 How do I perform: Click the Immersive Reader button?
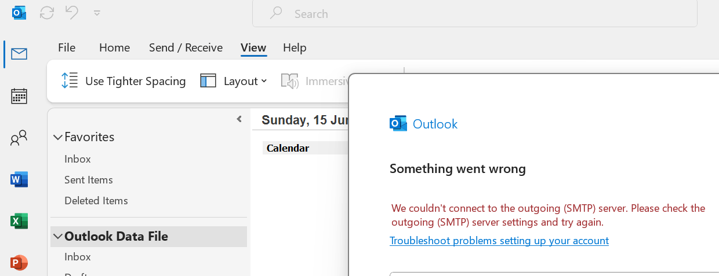(x=316, y=81)
